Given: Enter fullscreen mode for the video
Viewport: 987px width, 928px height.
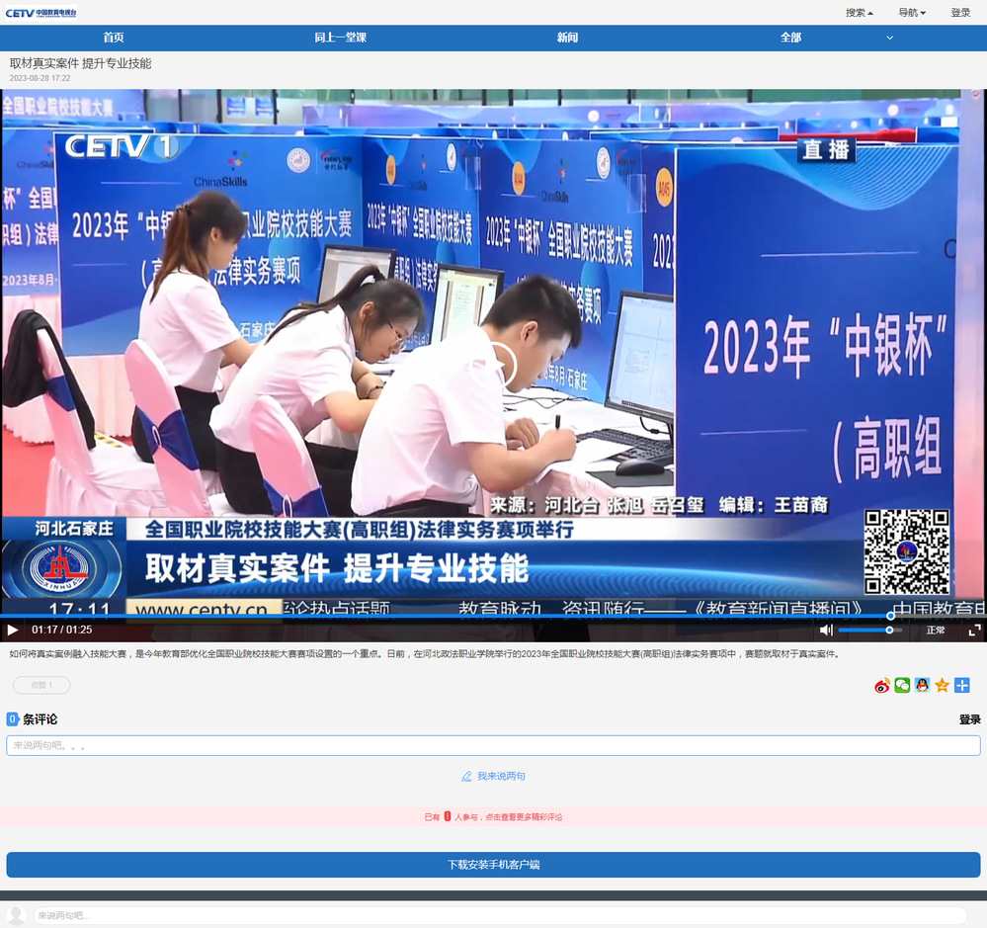Looking at the screenshot, I should [974, 630].
